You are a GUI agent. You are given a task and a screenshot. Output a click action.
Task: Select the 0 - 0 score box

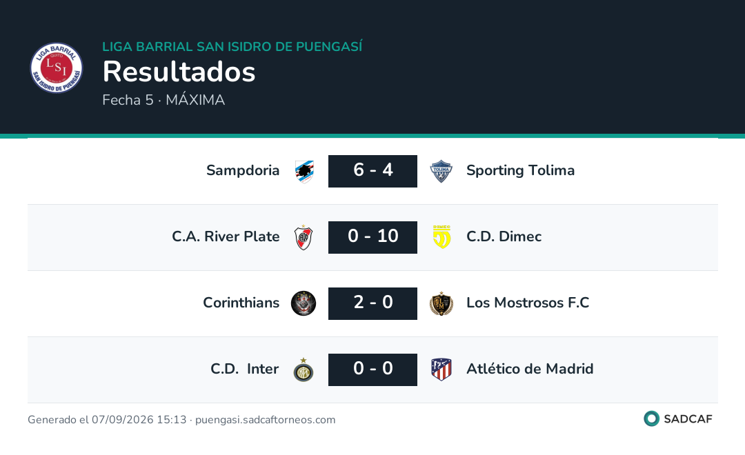click(x=373, y=370)
